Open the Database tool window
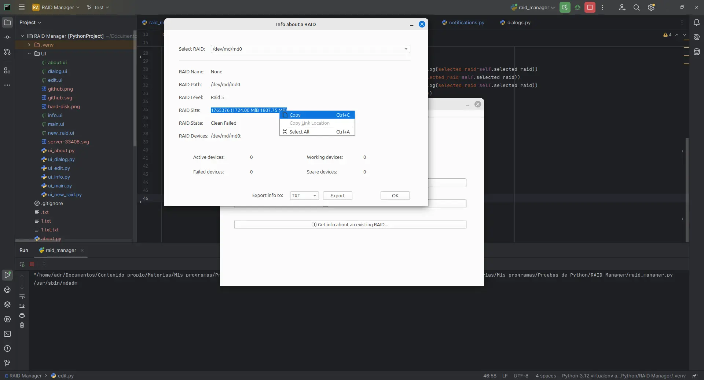Image resolution: width=704 pixels, height=380 pixels. click(697, 52)
